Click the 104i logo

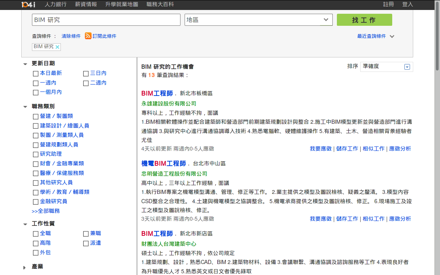[x=28, y=4]
